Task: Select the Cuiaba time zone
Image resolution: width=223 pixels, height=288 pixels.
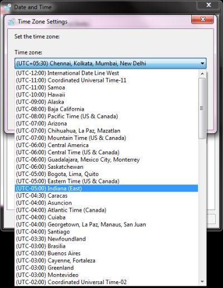Action: 106,217
